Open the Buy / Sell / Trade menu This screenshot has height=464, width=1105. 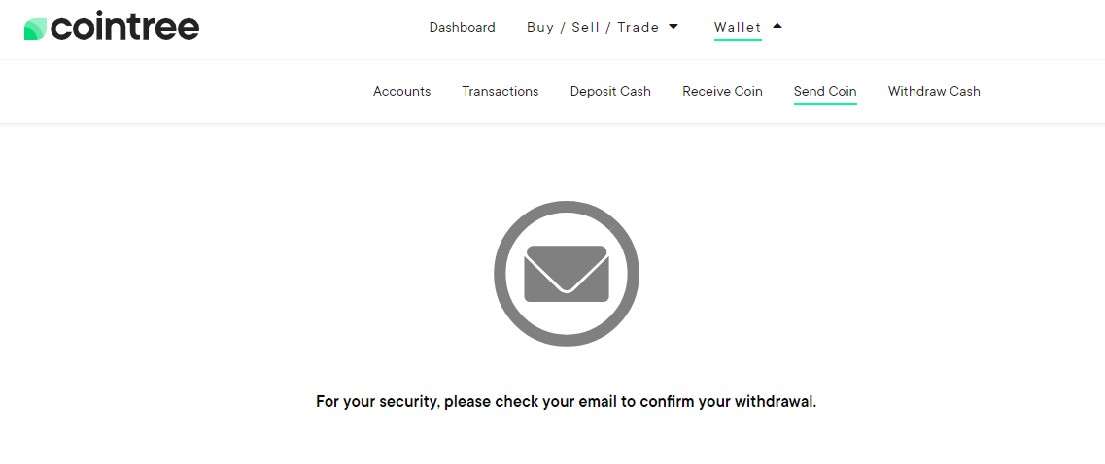[x=593, y=27]
